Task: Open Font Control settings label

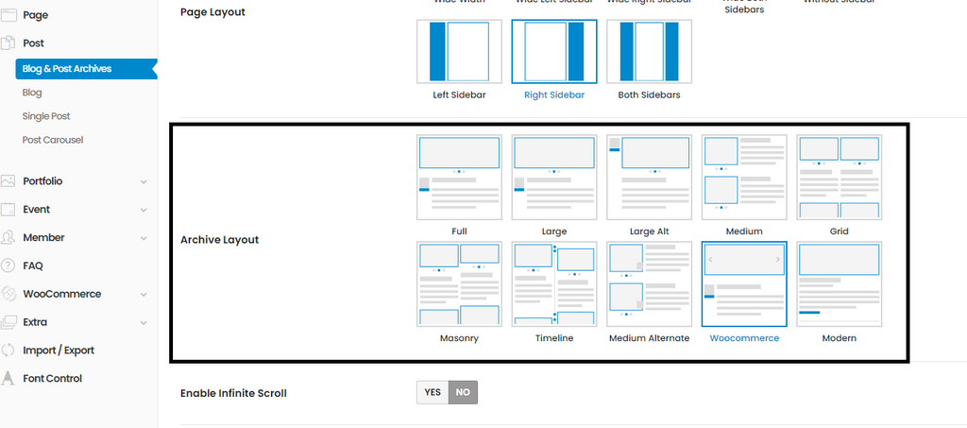Action: click(x=53, y=379)
